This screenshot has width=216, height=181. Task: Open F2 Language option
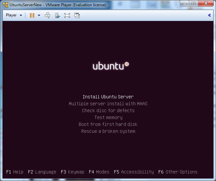tap(42, 172)
